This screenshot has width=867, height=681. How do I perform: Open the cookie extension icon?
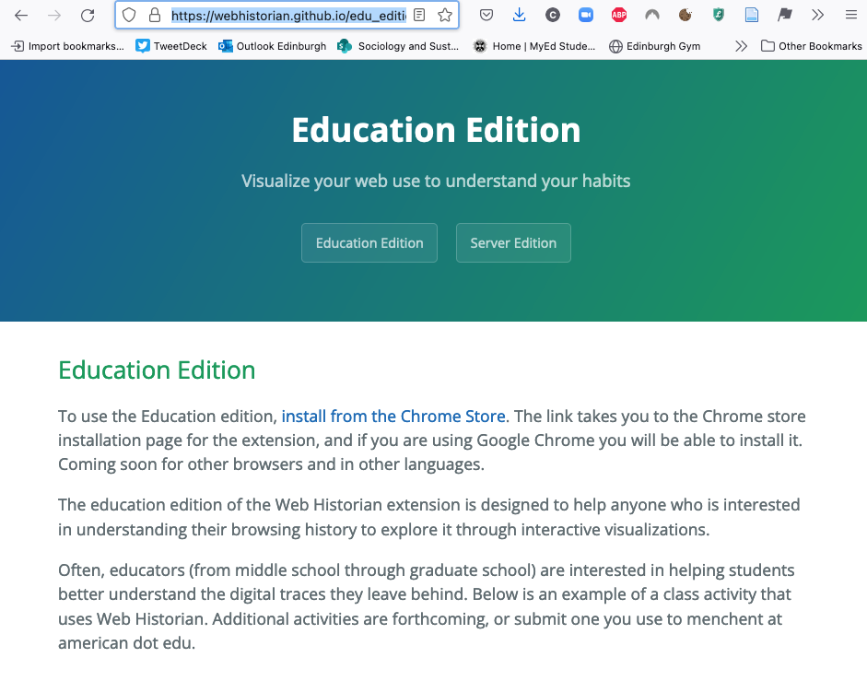685,15
